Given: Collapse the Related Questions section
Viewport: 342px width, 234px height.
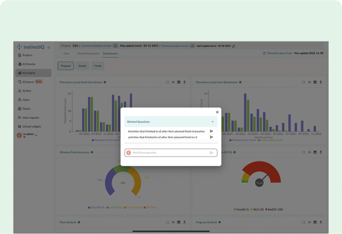Looking at the screenshot, I should tap(212, 122).
